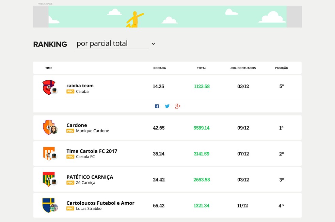This screenshot has height=222, width=335.
Task: Click owner name Lucas Strabko
Action: [x=89, y=208]
